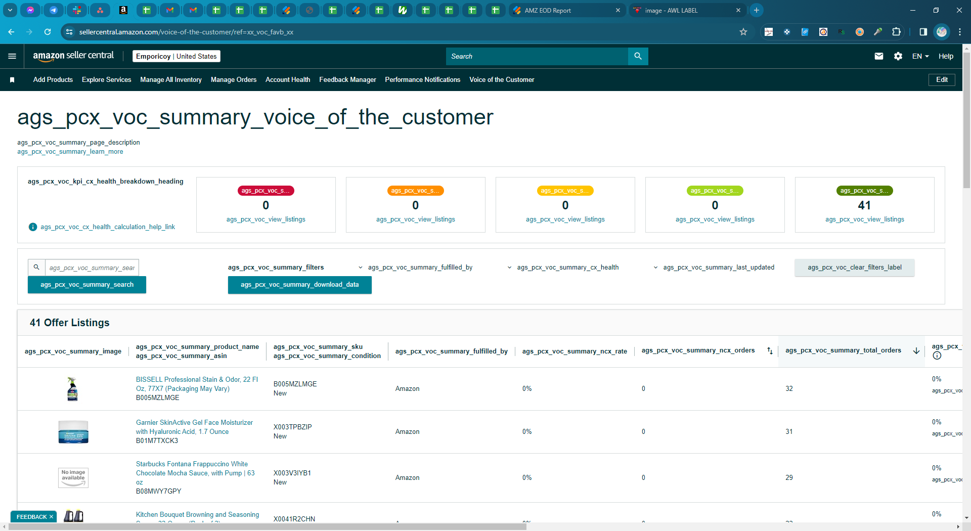
Task: Click the Seller Central search field
Action: click(537, 56)
